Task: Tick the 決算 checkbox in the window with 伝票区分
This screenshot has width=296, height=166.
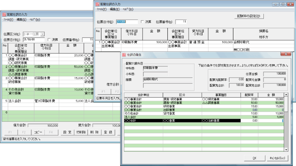Action: pos(49,40)
